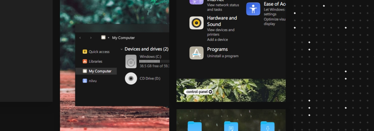Open the Programs category icon
The image size is (374, 131).
point(196,53)
